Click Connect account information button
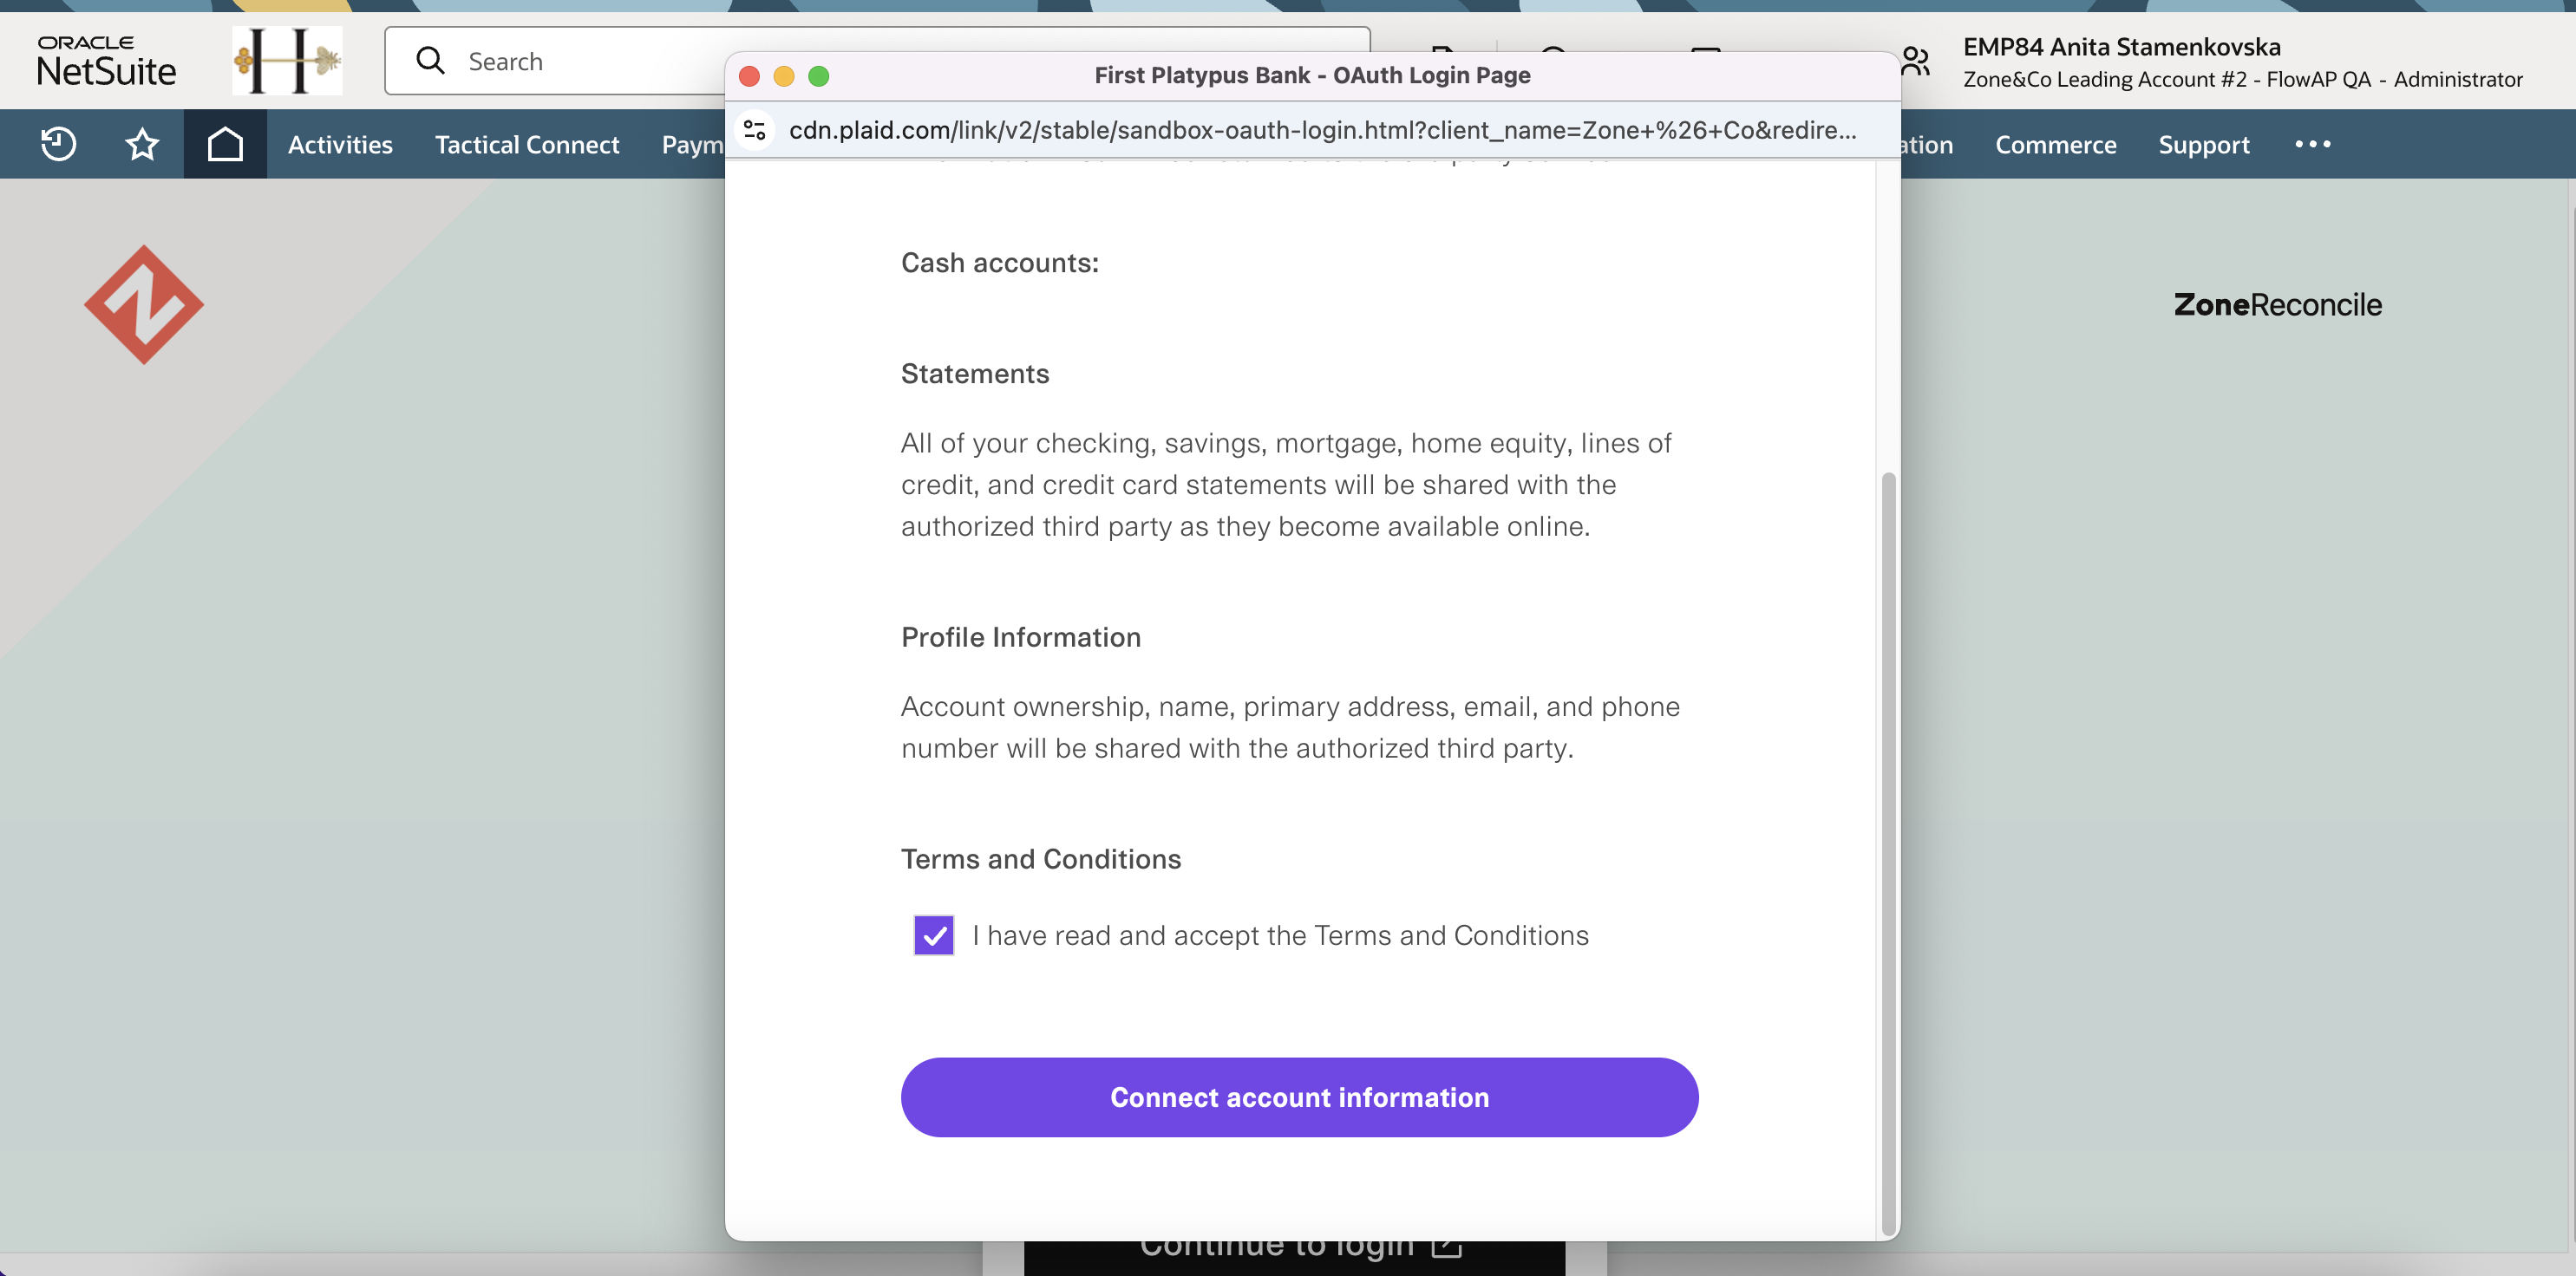Viewport: 2576px width, 1276px height. [1299, 1097]
